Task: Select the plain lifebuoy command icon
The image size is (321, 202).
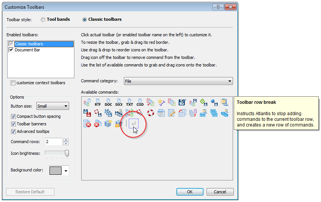Action: (150, 113)
